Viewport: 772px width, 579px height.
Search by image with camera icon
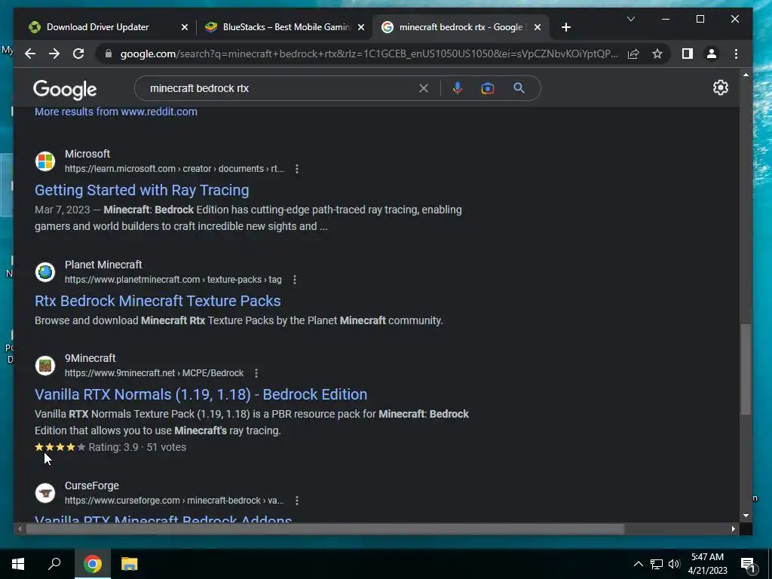pos(488,88)
